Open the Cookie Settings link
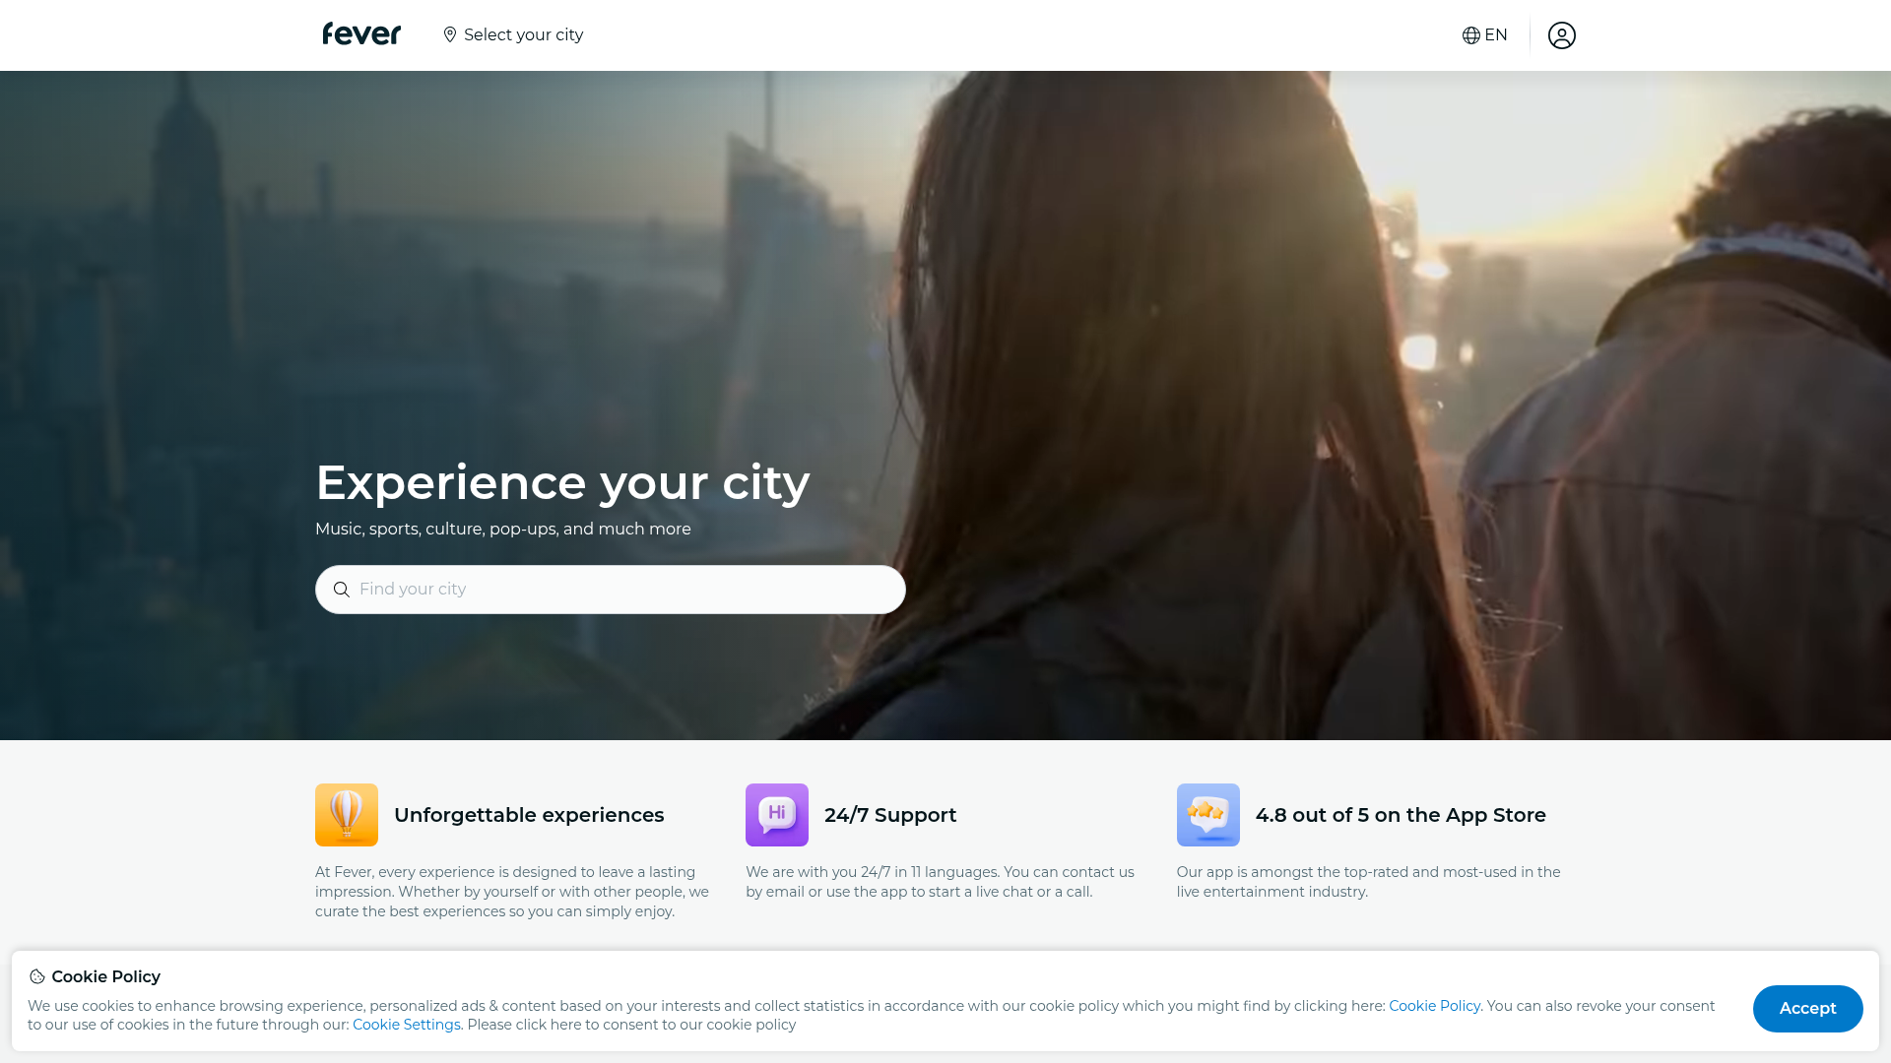This screenshot has height=1063, width=1891. tap(406, 1024)
